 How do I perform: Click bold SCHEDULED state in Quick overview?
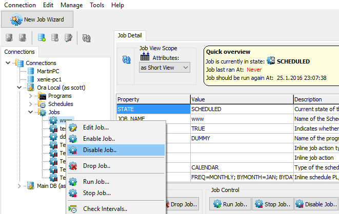click(293, 61)
